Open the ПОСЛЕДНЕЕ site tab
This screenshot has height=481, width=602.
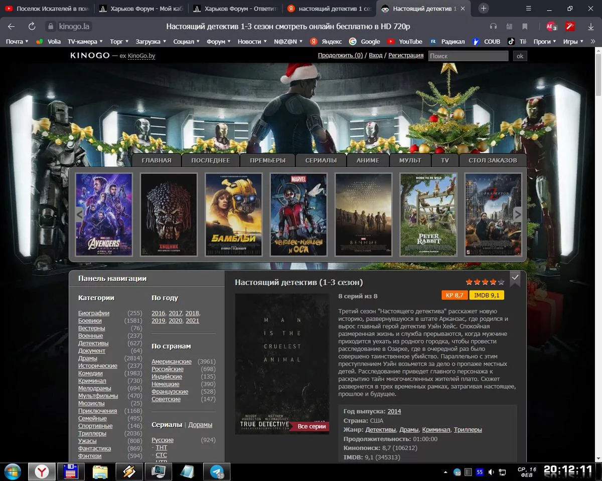point(211,160)
